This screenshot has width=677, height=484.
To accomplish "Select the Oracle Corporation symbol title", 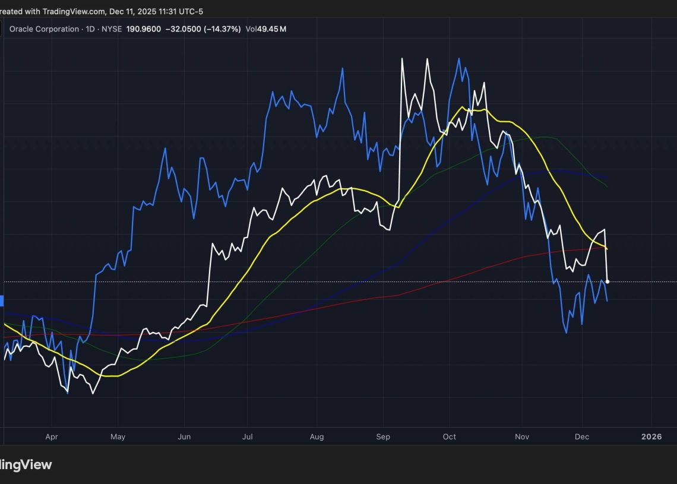I will (44, 29).
